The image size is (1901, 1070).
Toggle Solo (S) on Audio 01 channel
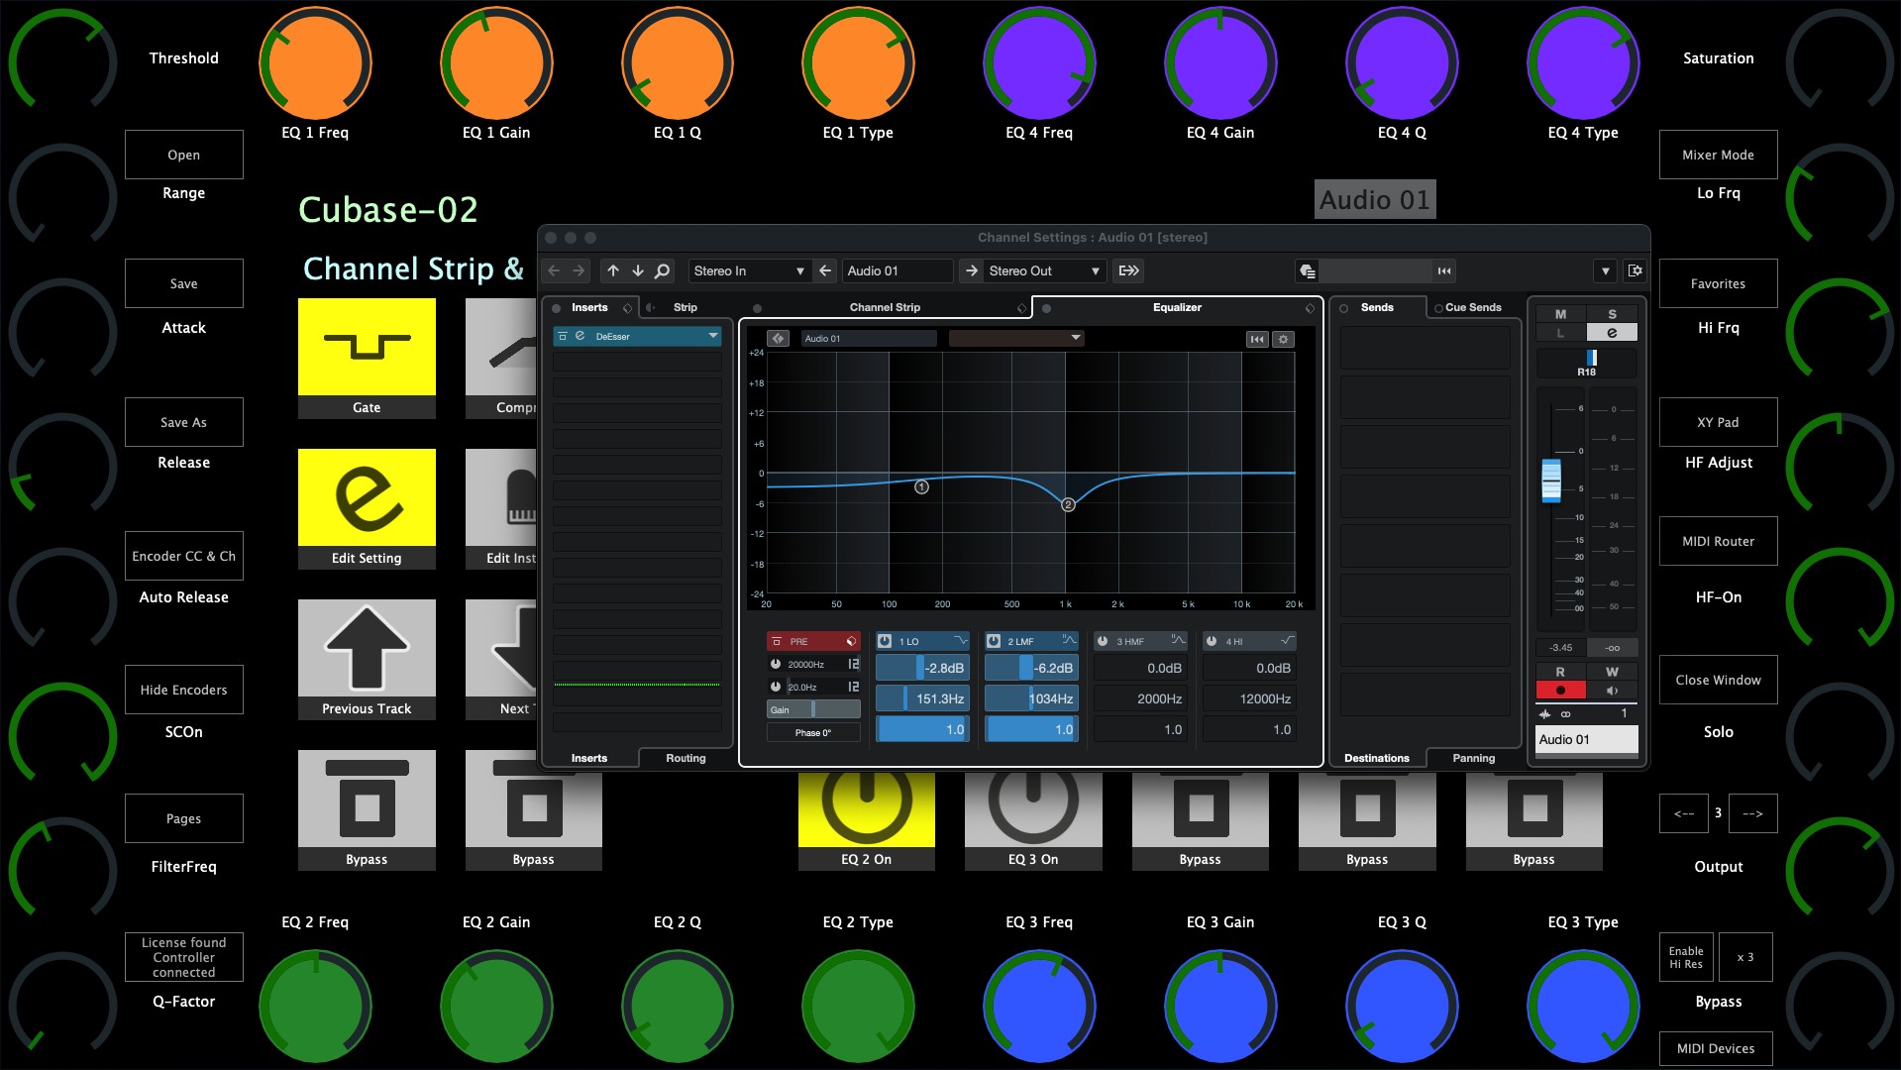1612,314
